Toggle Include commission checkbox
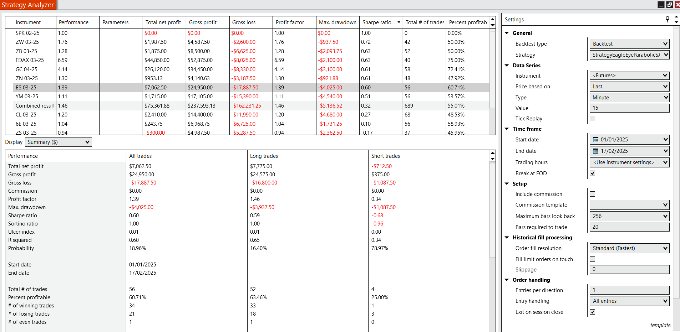Viewport: 680px width, 332px height. (593, 194)
